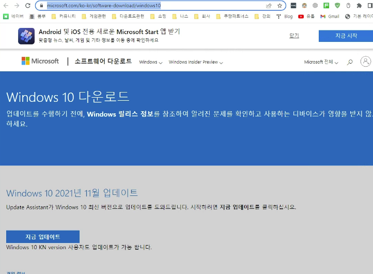Expand the Windows navigation menu
This screenshot has width=373, height=274.
pyautogui.click(x=150, y=62)
